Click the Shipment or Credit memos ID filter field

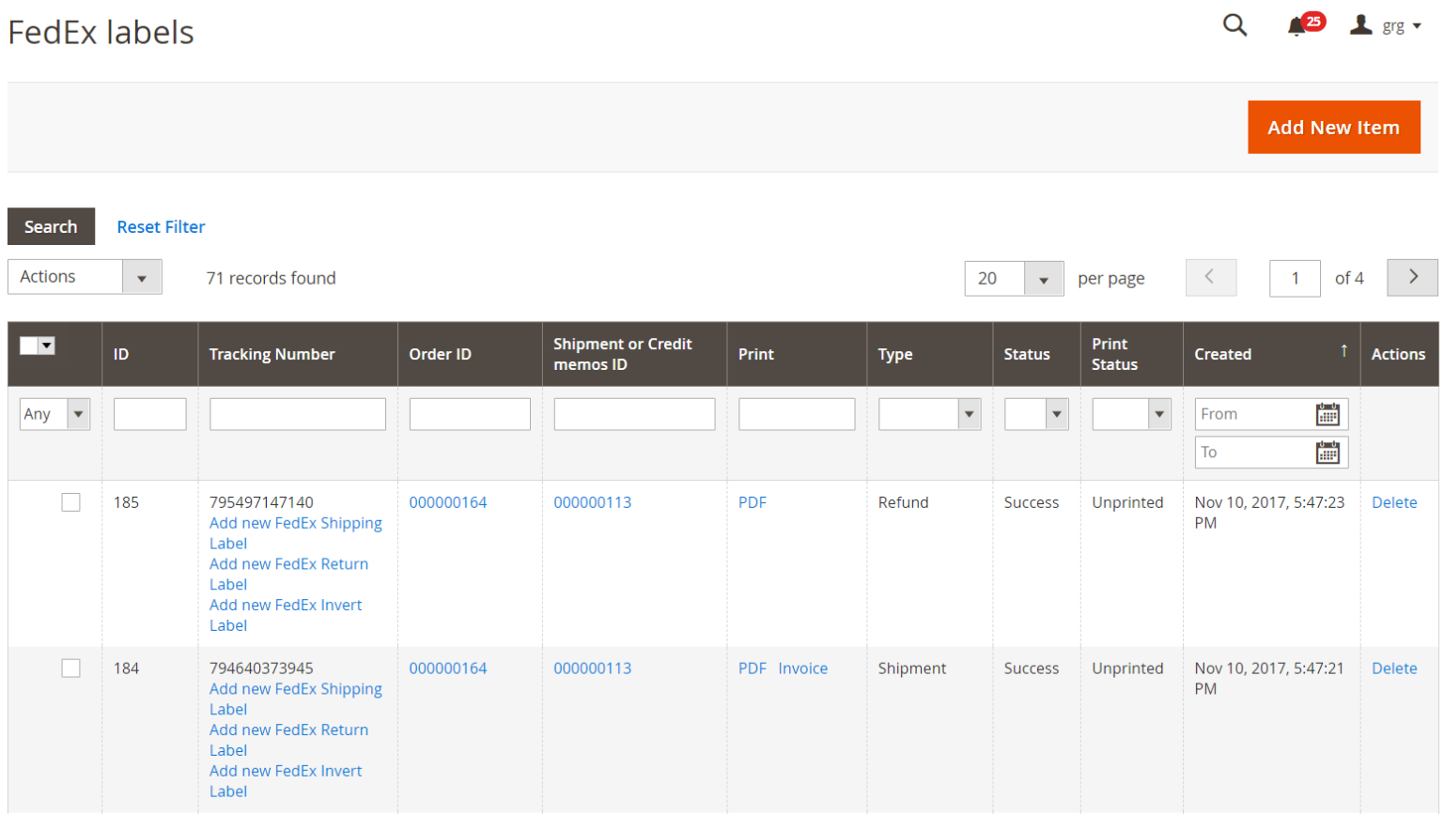coord(634,414)
